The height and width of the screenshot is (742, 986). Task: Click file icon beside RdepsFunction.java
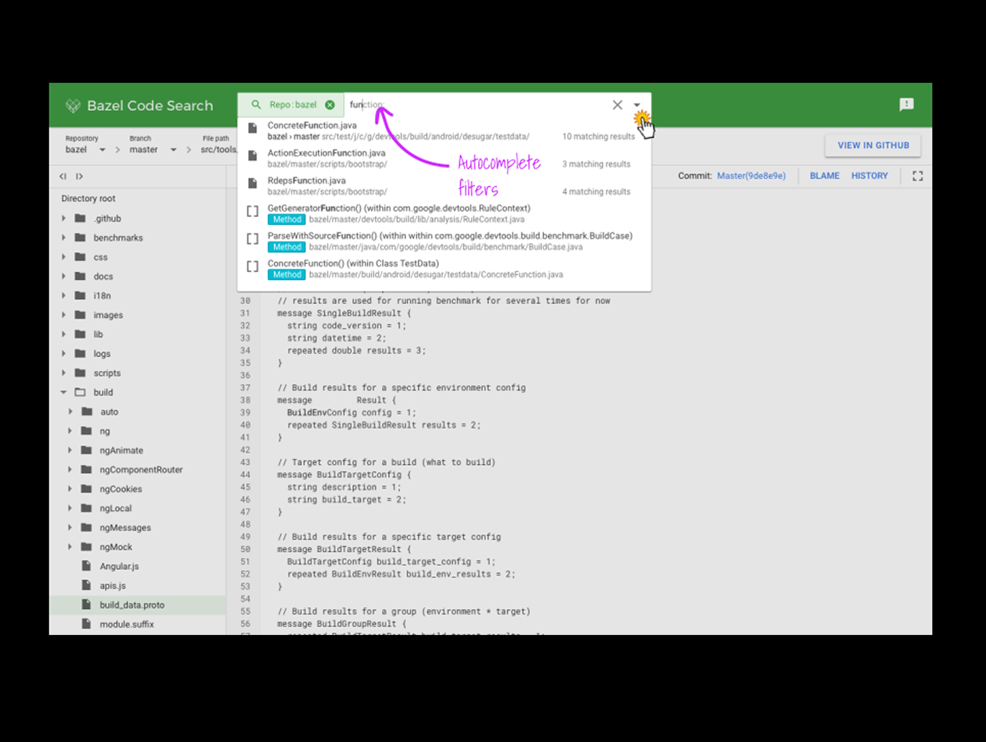[x=253, y=183]
